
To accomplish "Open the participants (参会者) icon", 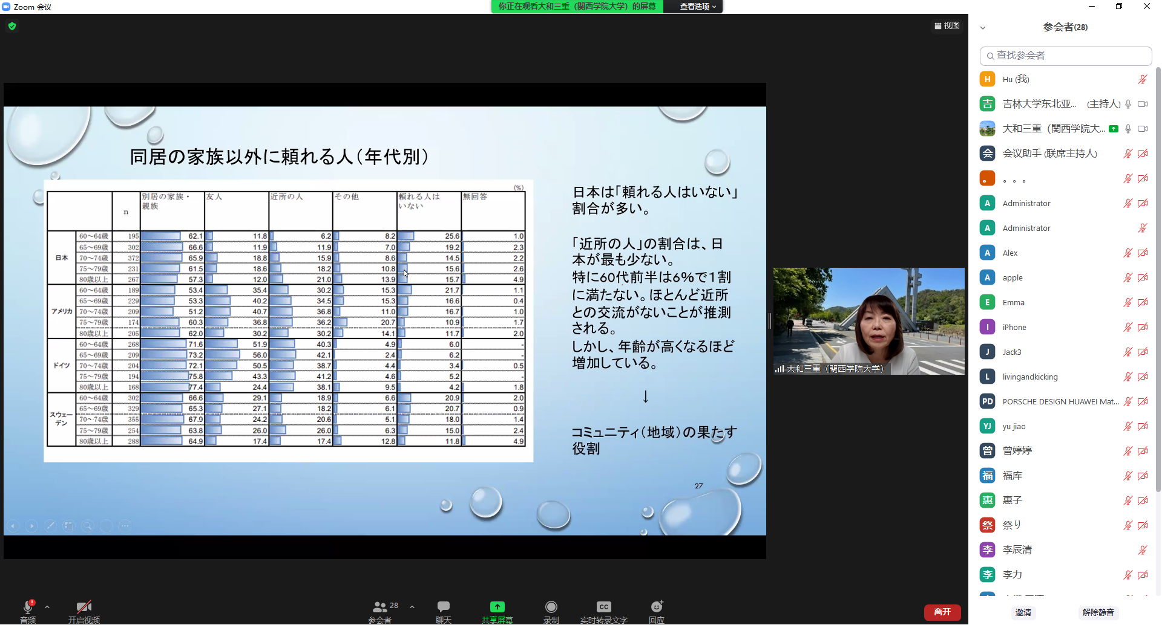I will coord(380,607).
